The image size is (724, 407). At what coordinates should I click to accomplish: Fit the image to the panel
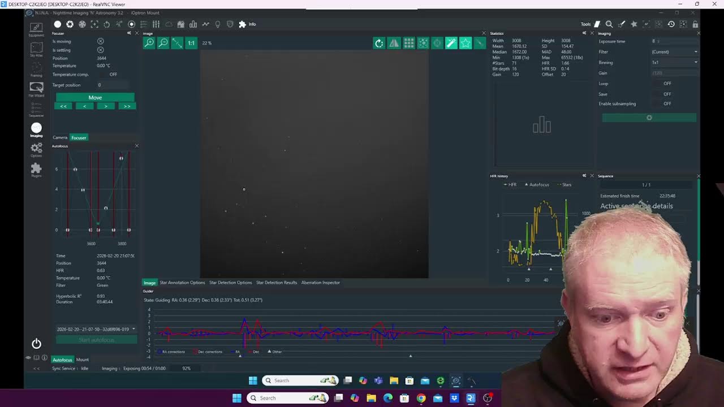pos(177,43)
